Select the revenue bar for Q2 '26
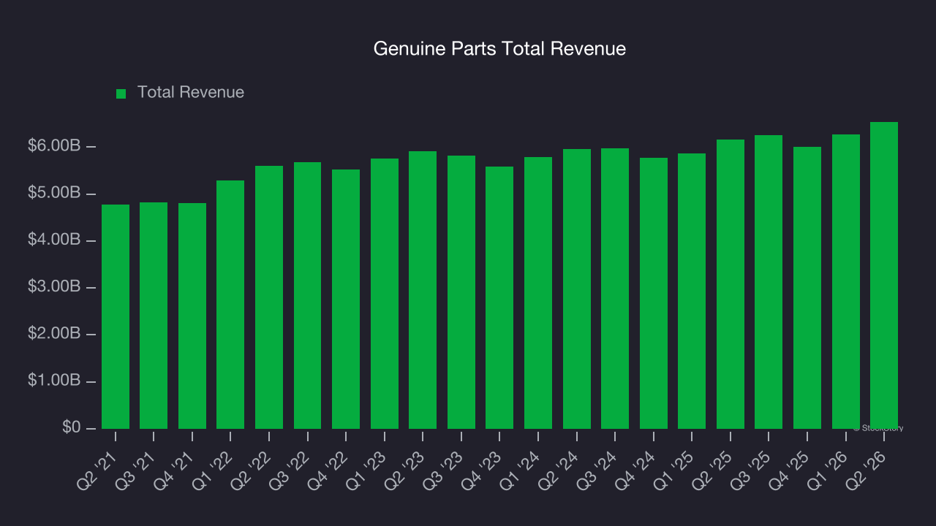 click(884, 275)
